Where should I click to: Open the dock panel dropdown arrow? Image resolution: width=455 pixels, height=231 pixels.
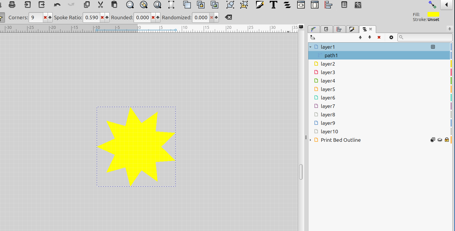[450, 29]
